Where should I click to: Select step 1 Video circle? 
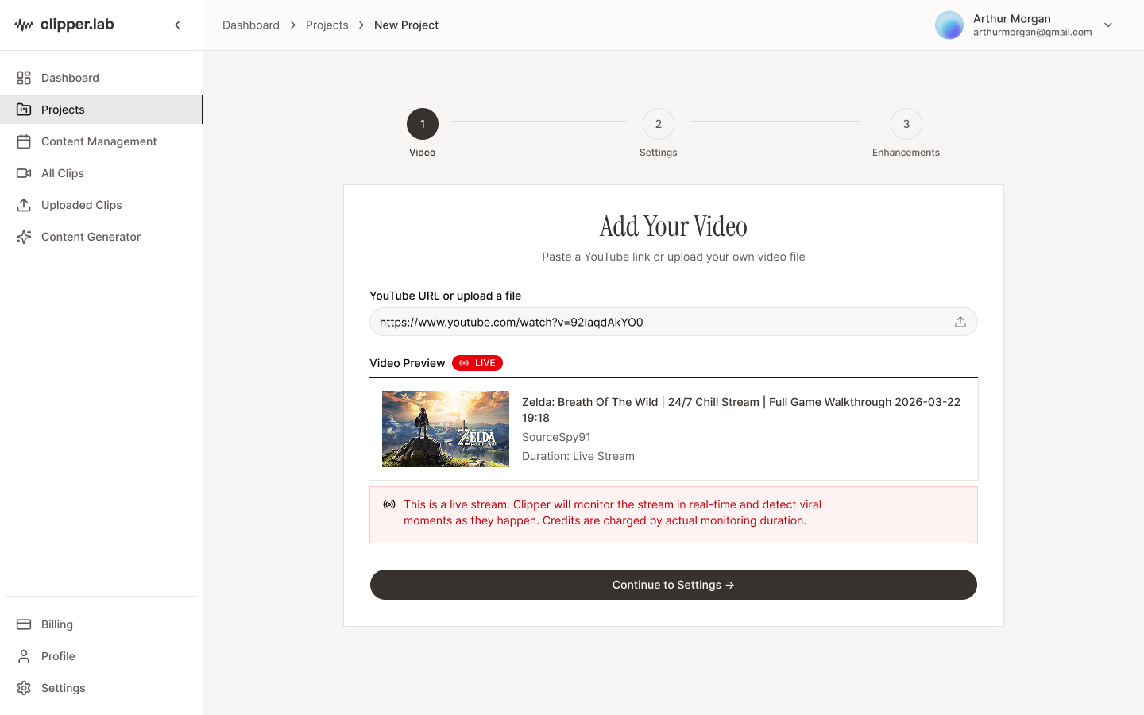[422, 124]
